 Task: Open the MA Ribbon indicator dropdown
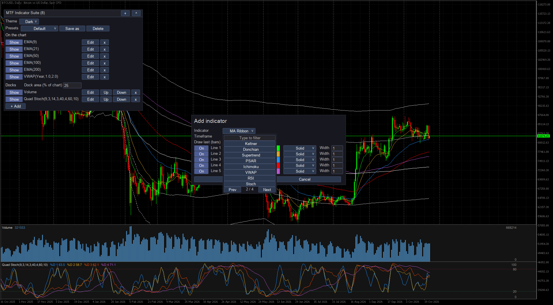[239, 131]
